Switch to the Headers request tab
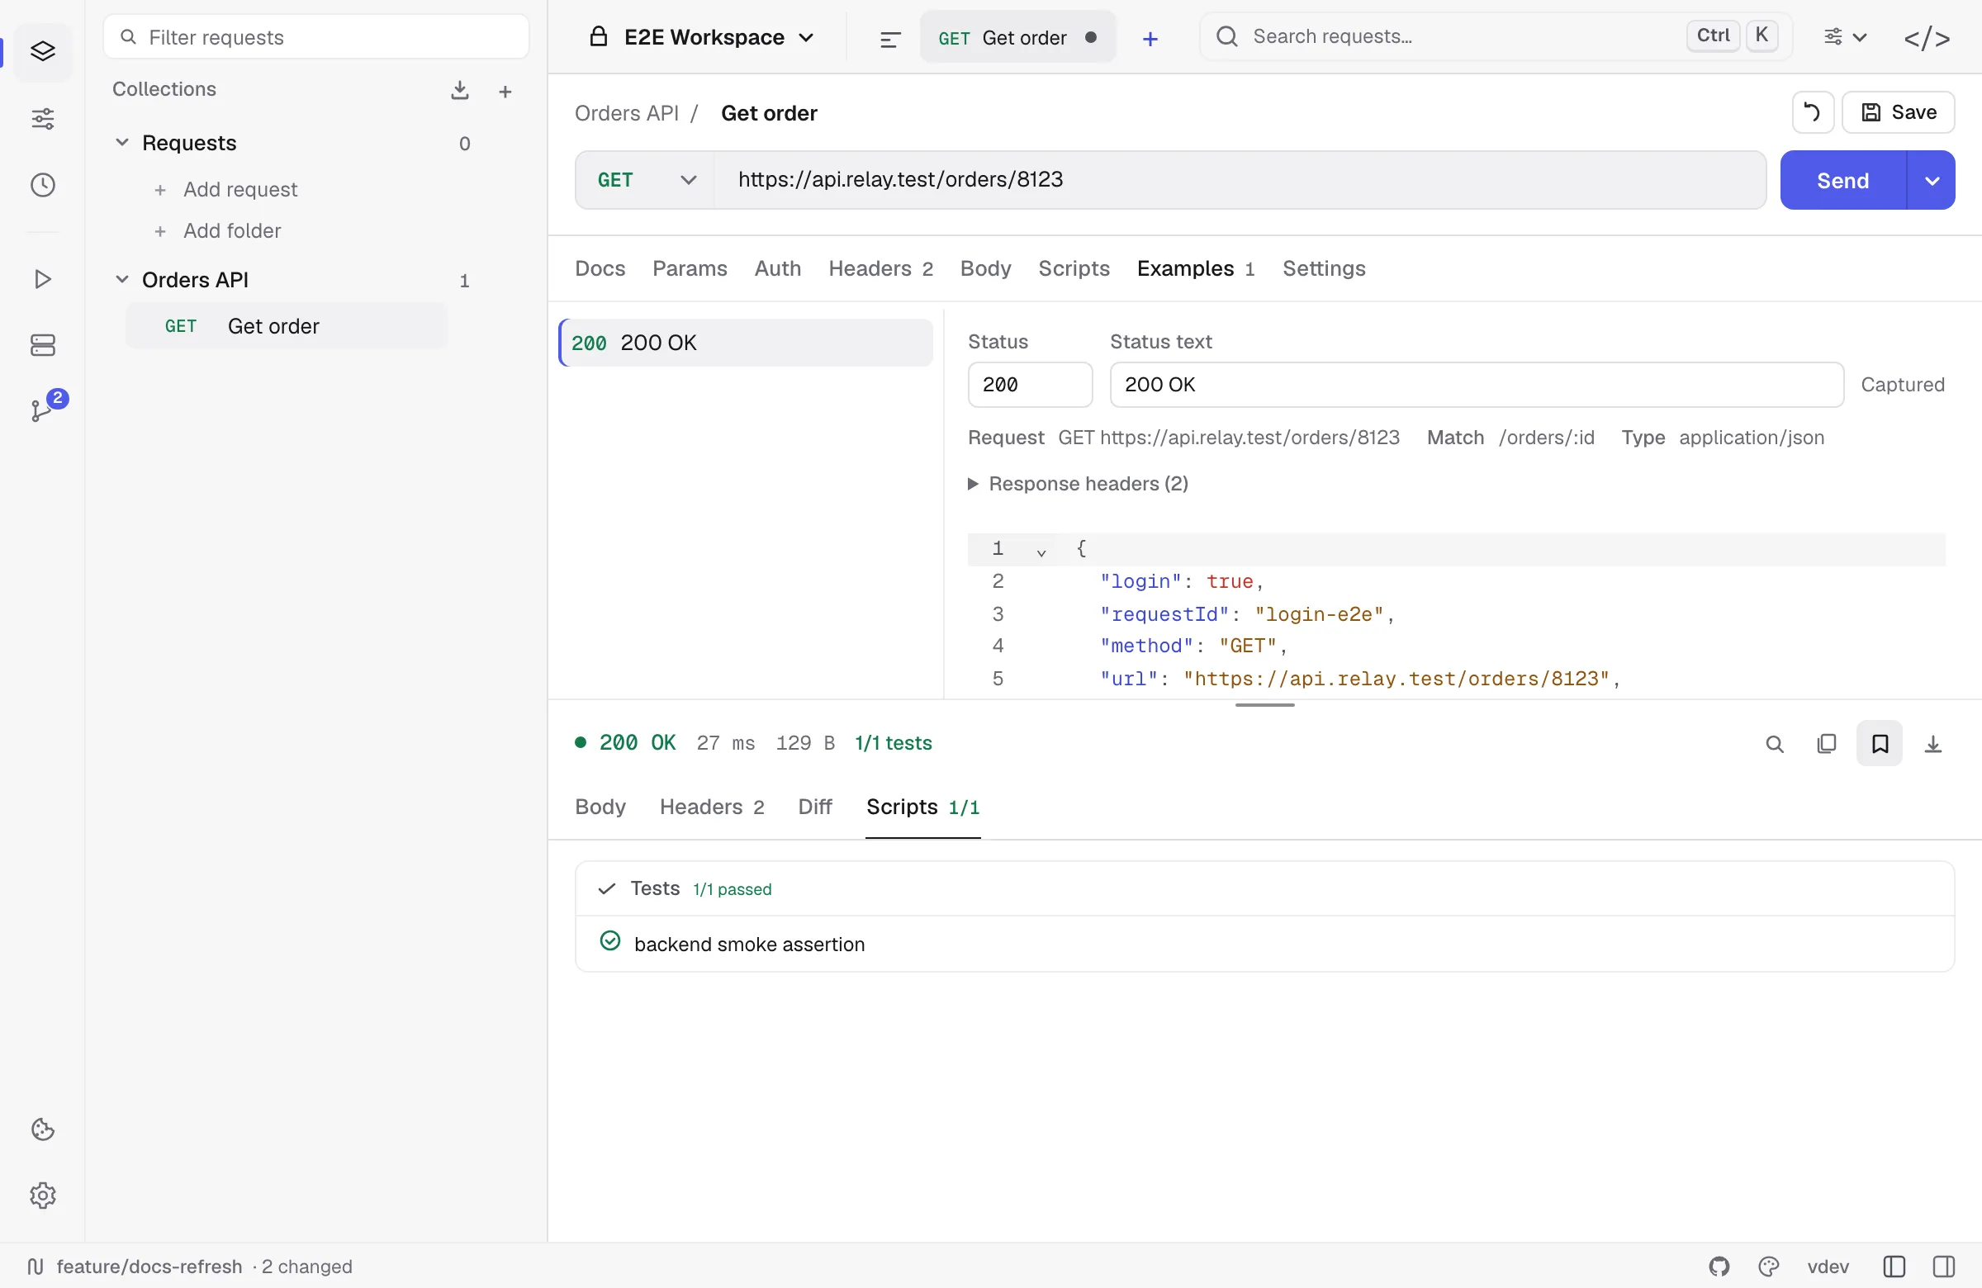The height and width of the screenshot is (1288, 1982). tap(880, 268)
